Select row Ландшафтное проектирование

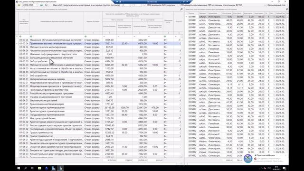pos(100,115)
